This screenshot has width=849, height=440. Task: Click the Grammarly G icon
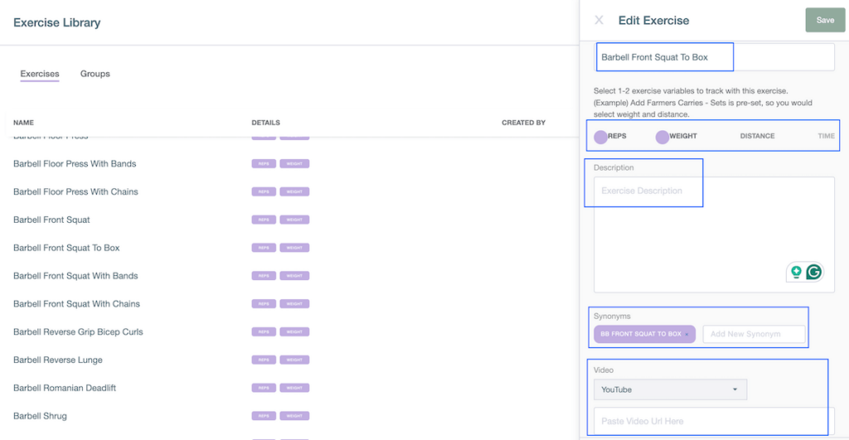click(814, 272)
